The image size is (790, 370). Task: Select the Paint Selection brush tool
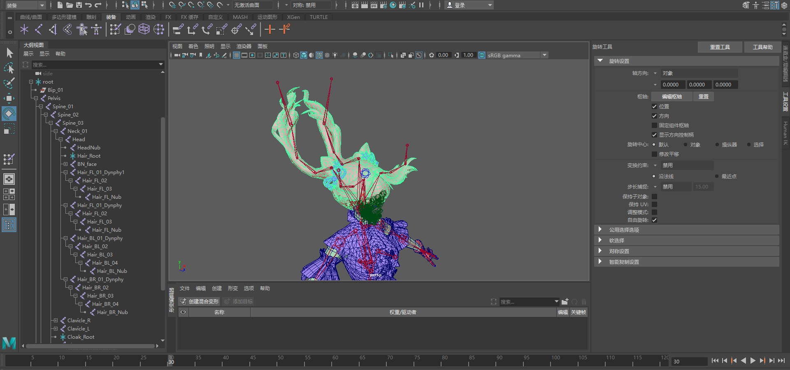(9, 83)
